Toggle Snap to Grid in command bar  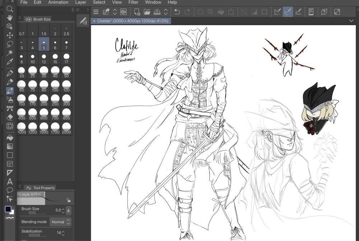298,12
